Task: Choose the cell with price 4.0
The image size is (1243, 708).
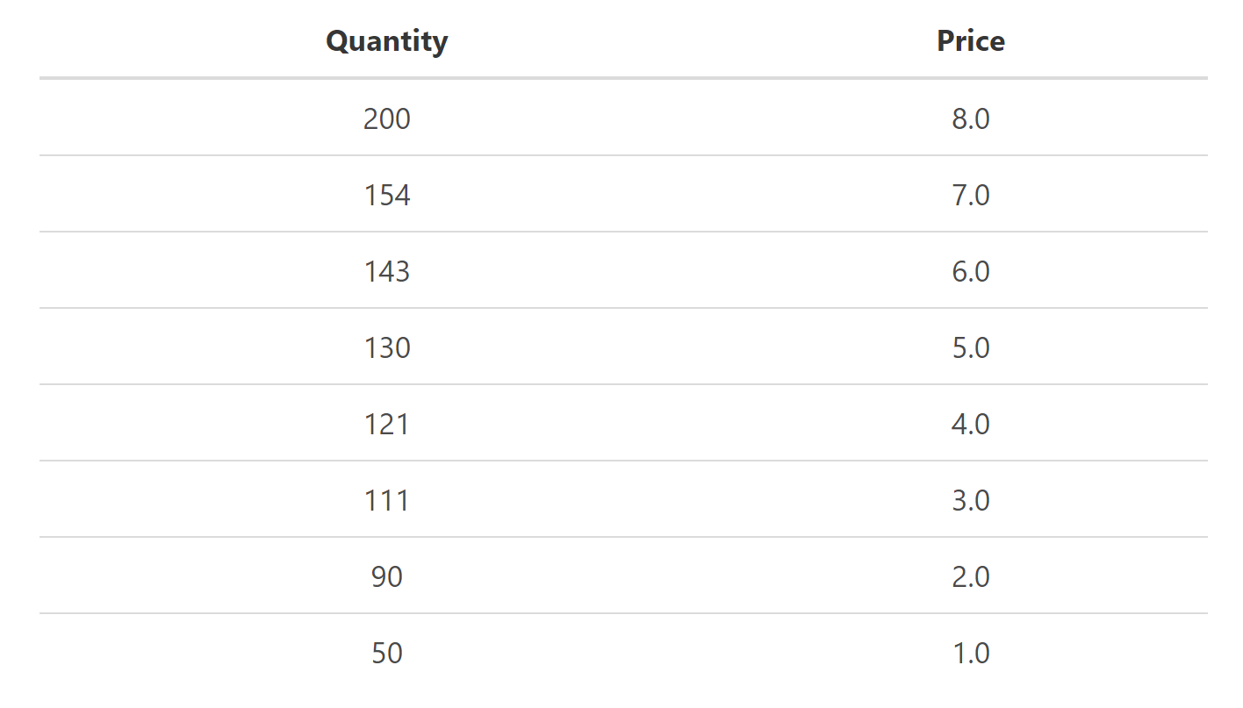Action: 970,424
